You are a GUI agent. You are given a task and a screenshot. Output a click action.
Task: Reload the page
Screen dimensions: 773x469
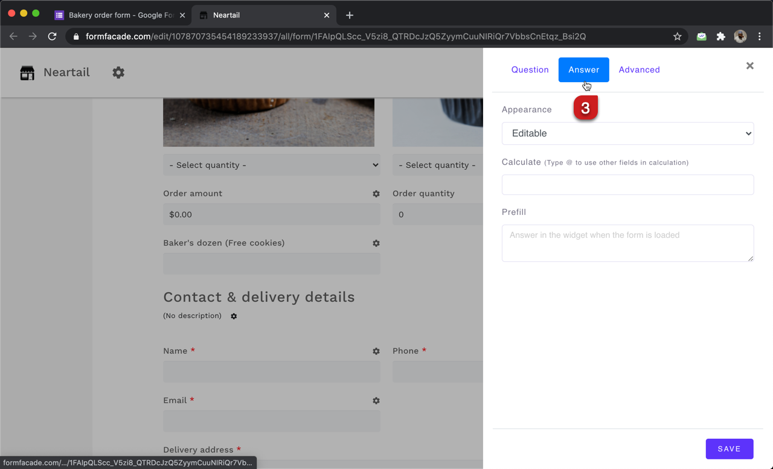pos(52,36)
